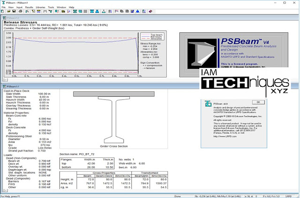Click the numbered digits toolbar icon
This screenshot has width=300, height=198.
(x=110, y=11)
